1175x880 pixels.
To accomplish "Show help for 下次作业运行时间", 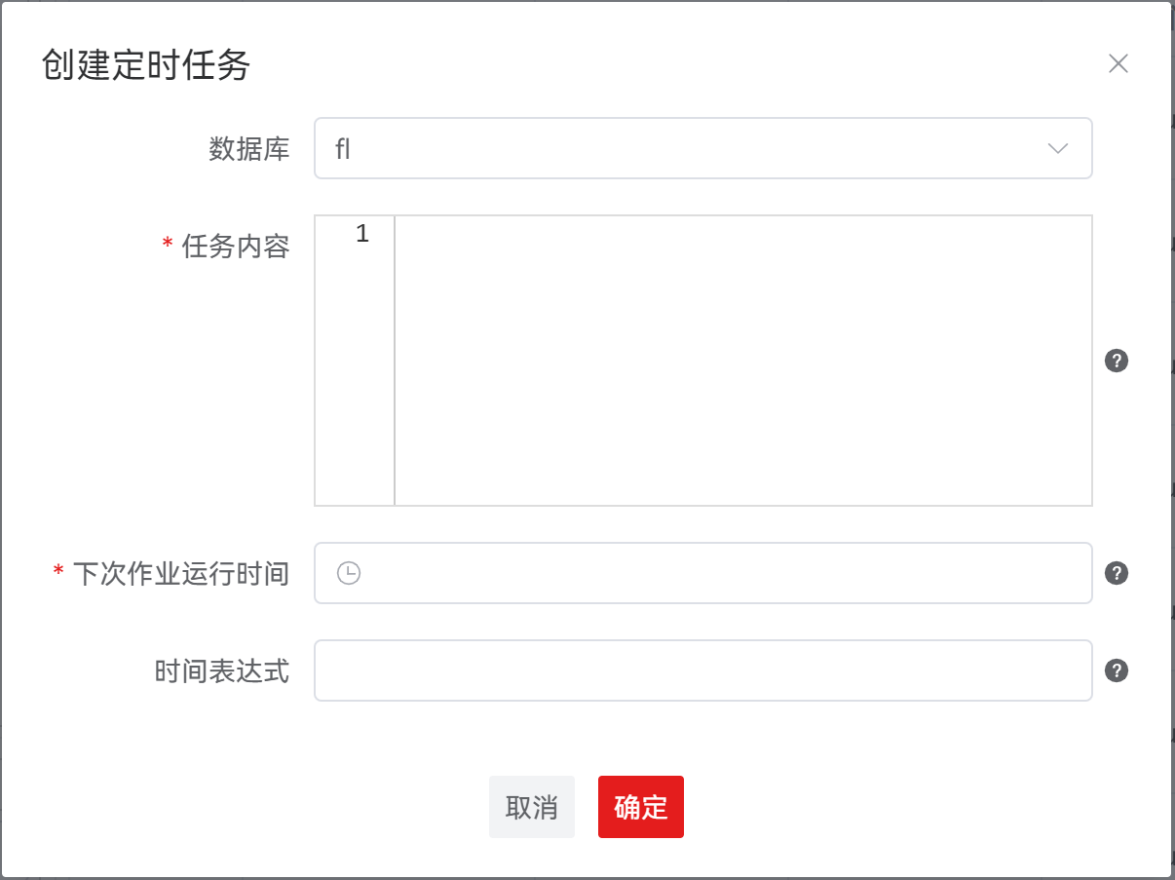I will tap(1117, 573).
